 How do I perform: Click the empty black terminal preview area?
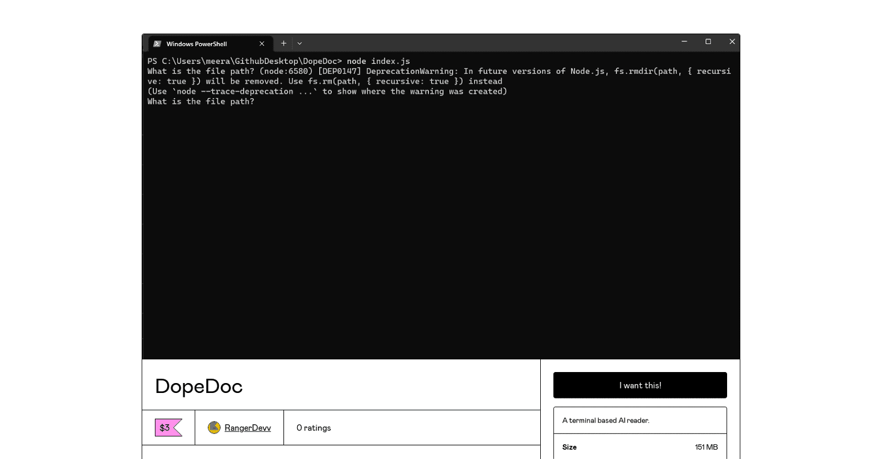[441, 231]
